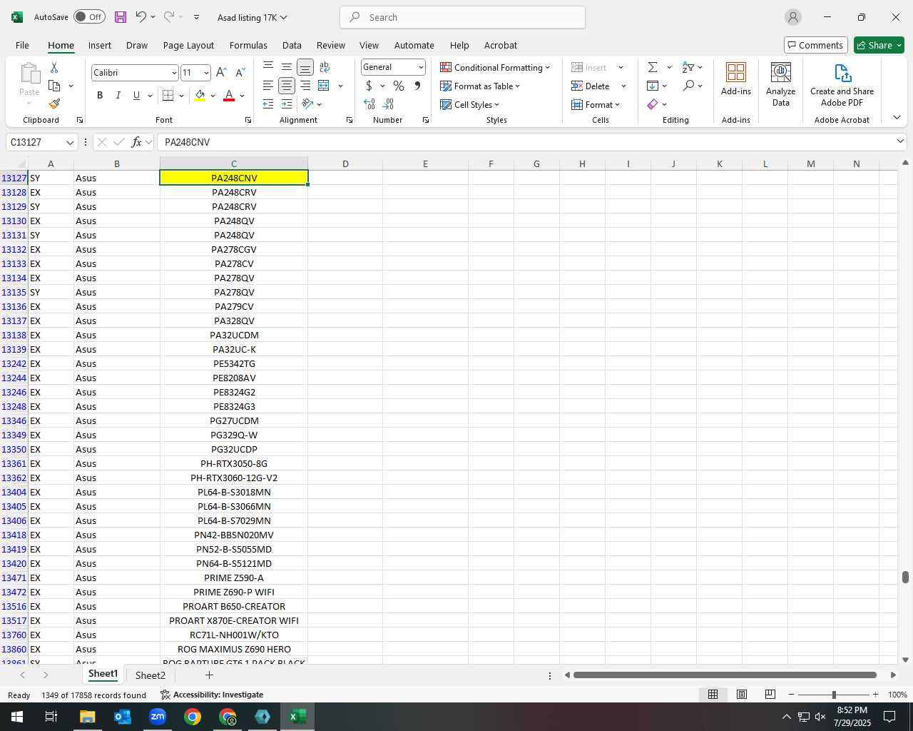Click the Search box in the title bar
The image size is (913, 731).
click(x=462, y=17)
